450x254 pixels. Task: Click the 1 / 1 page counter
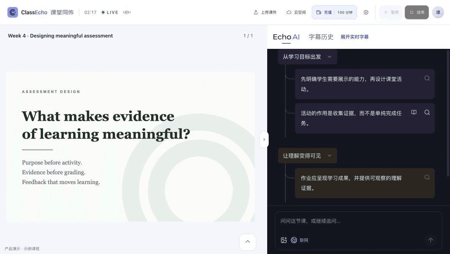(x=248, y=36)
